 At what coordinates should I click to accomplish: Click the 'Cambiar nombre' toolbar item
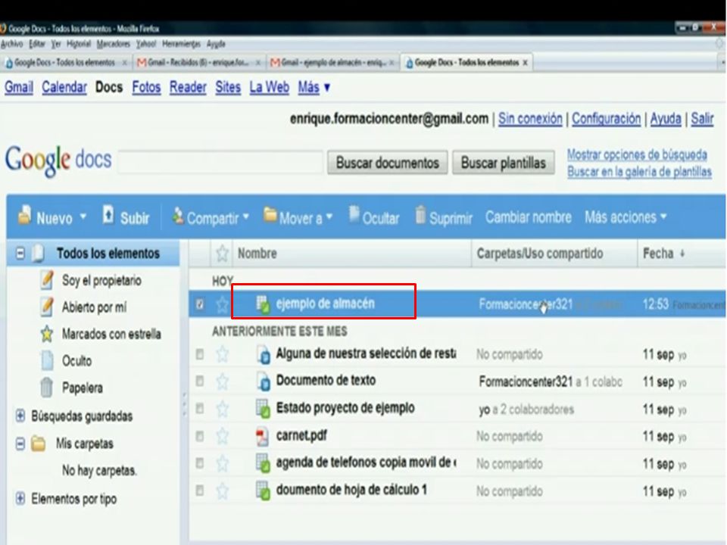click(528, 217)
